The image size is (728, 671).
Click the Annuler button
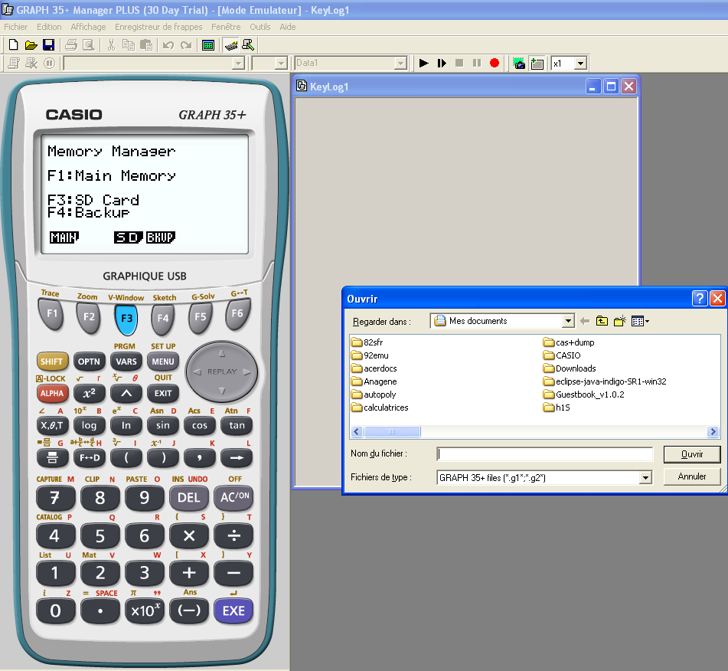(x=692, y=476)
